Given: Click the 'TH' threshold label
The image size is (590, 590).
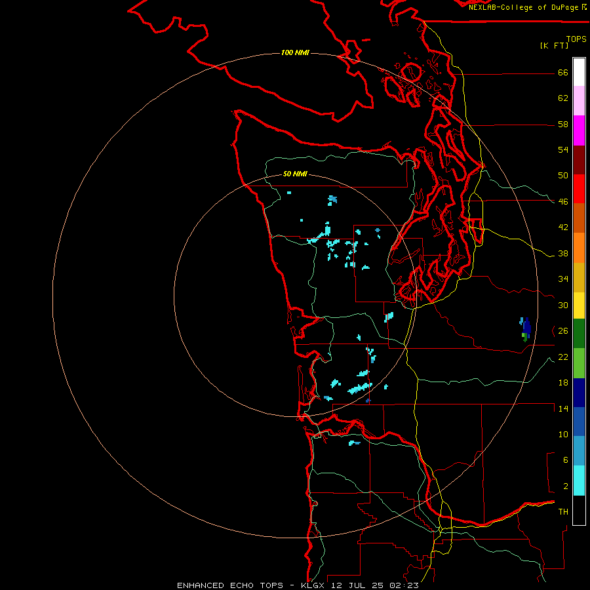Looking at the screenshot, I should point(563,512).
